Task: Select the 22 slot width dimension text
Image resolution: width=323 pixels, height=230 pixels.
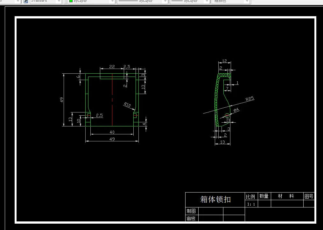Action: tap(112, 66)
